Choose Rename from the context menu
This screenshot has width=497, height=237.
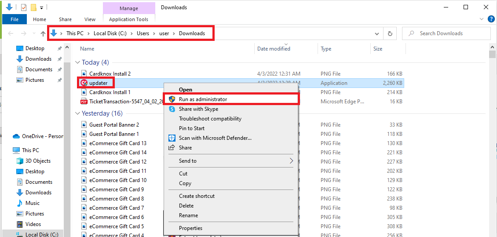coord(231,215)
